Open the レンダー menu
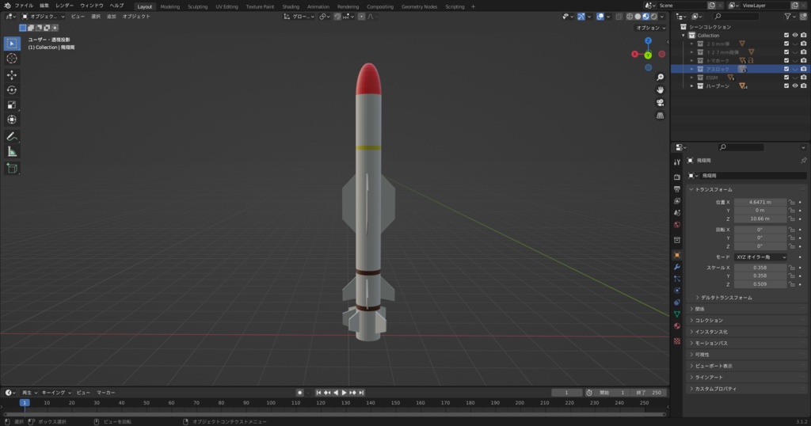Screen dimensions: 811x426 click(x=64, y=6)
